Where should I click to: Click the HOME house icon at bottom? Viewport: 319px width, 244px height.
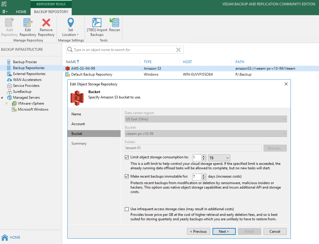pyautogui.click(x=5, y=237)
